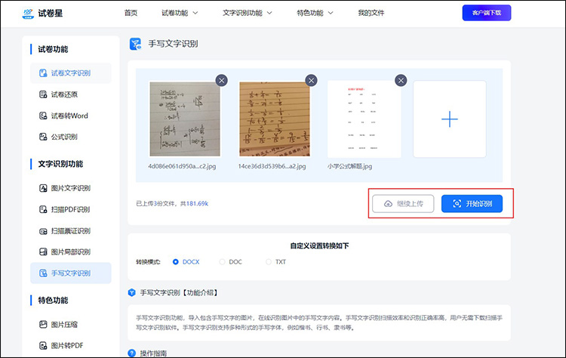The image size is (566, 358).
Task: Click the 手写文字识别 sidebar icon
Action: pos(43,273)
